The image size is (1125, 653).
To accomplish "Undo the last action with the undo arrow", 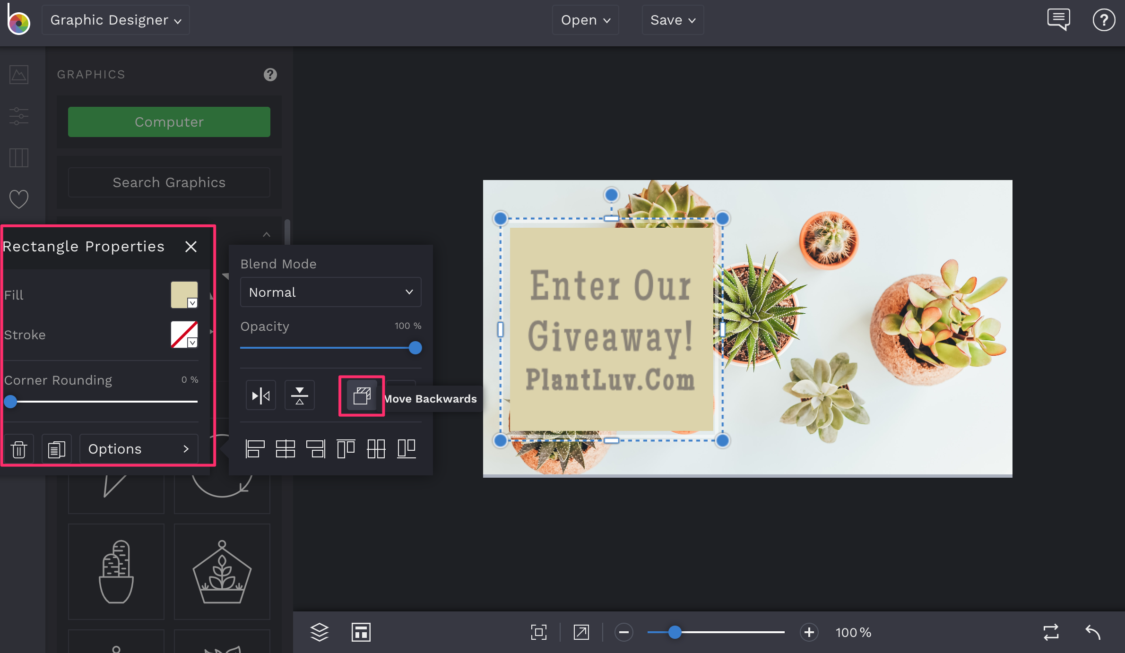I will click(1092, 632).
